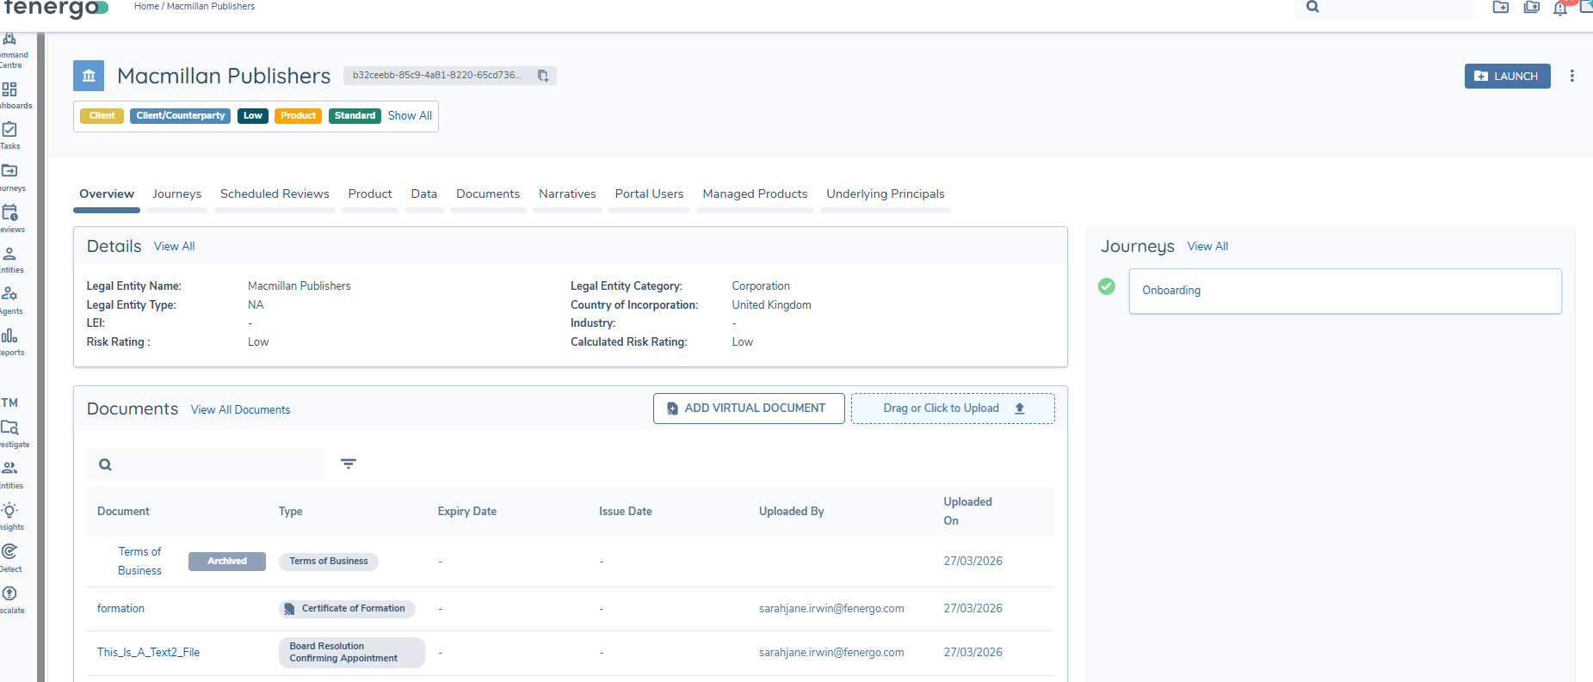Copy the entity ID to clipboard

543,76
